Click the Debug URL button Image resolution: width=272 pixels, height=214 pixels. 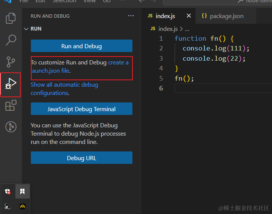click(x=81, y=158)
